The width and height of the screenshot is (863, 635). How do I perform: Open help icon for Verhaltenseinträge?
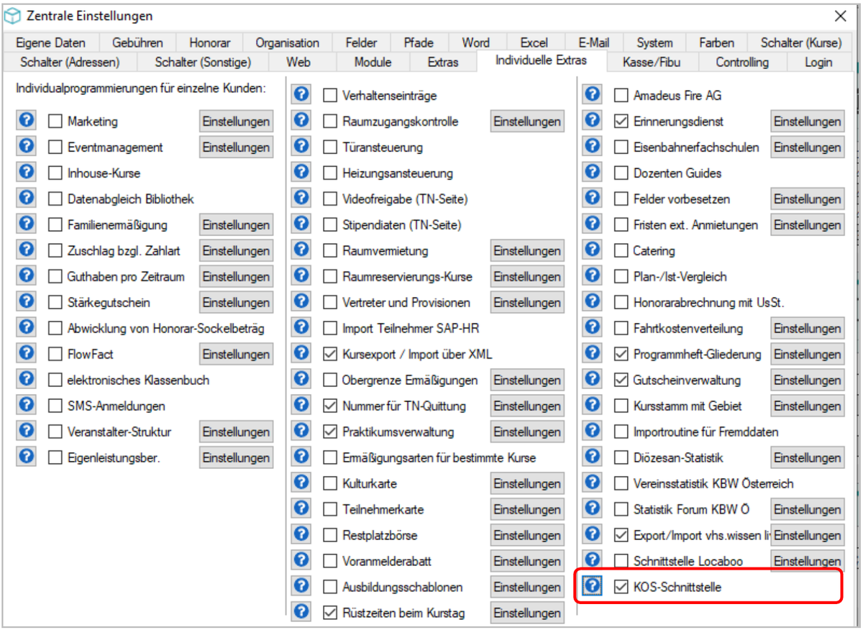pos(302,95)
